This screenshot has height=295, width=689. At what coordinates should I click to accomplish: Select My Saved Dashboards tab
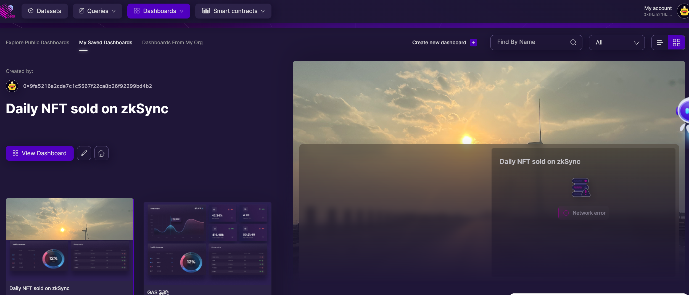tap(106, 43)
